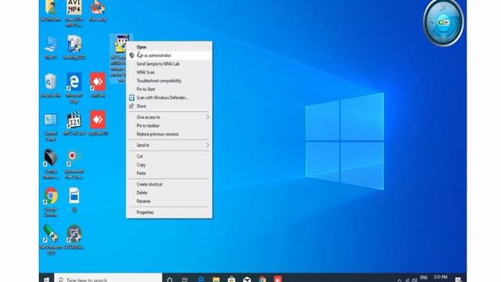Open AnyDesk from the taskbar
This screenshot has height=282, width=501.
tap(278, 279)
